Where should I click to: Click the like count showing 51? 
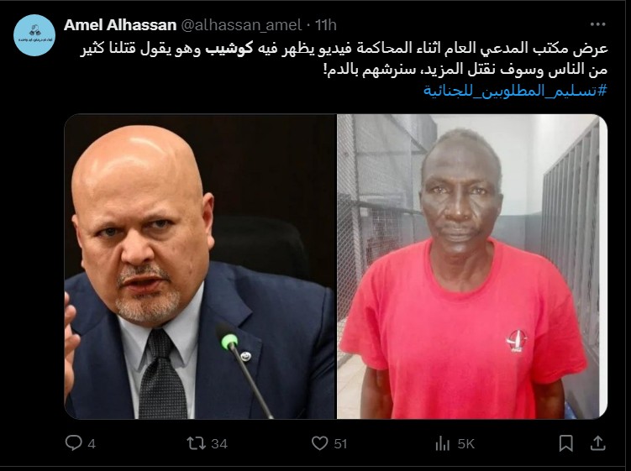pyautogui.click(x=340, y=443)
